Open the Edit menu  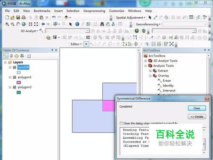(x=16, y=11)
